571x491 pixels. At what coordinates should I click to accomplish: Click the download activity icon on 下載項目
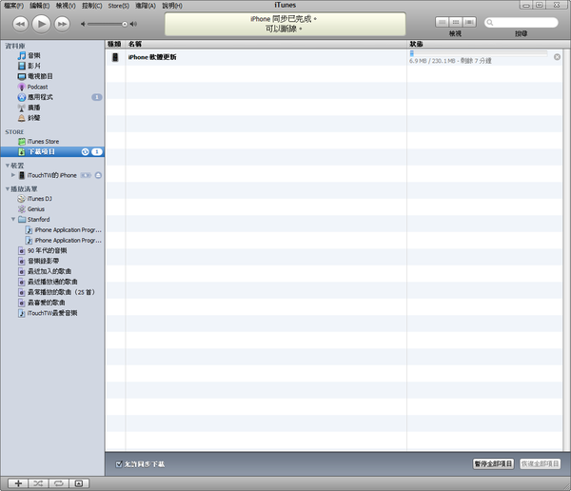pyautogui.click(x=86, y=152)
